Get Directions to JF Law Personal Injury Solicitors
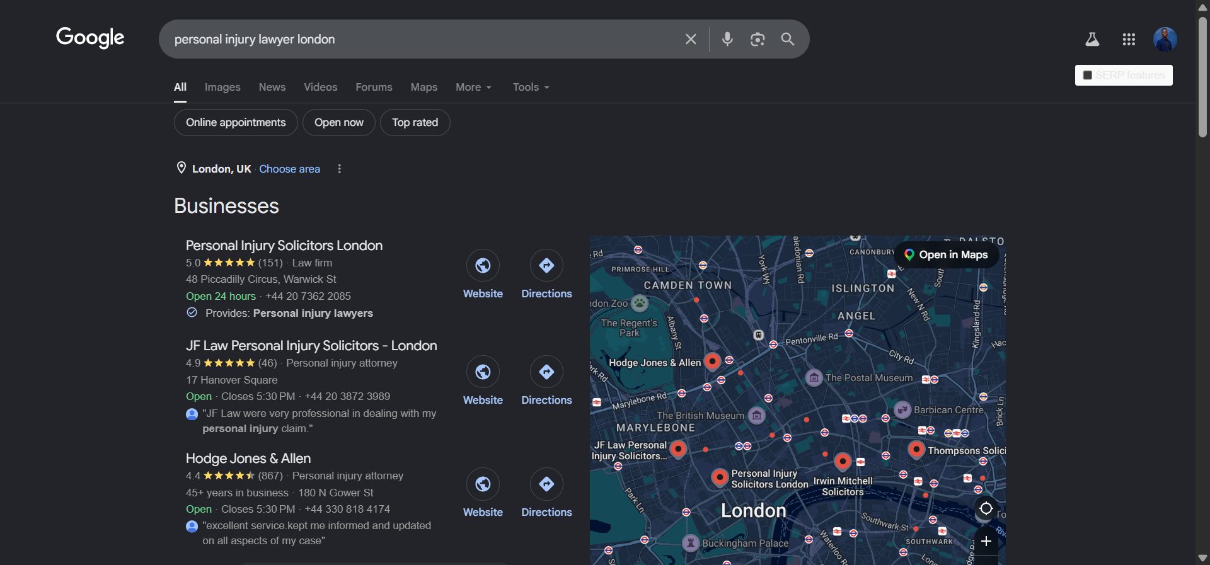1210x565 pixels. coord(546,381)
